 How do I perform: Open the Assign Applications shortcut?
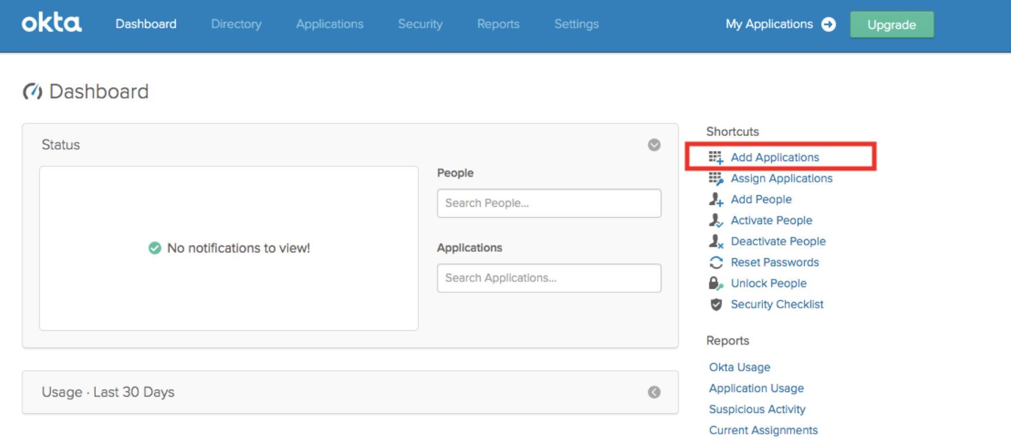782,178
